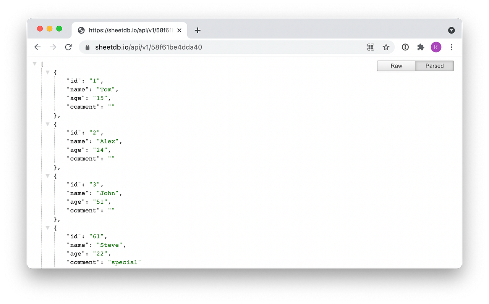Viewport: 489px width, 304px height.
Task: Click the green traffic-light zoom control
Action: pyautogui.click(x=59, y=28)
